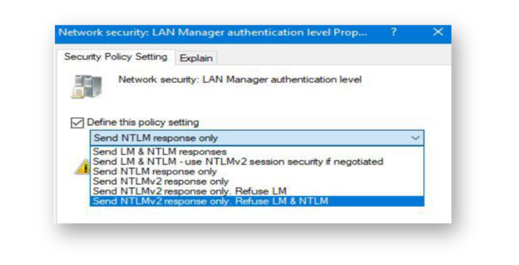Pick 'Send NTLM response only' in the list
Screen dimensions: 519x265
[257, 171]
